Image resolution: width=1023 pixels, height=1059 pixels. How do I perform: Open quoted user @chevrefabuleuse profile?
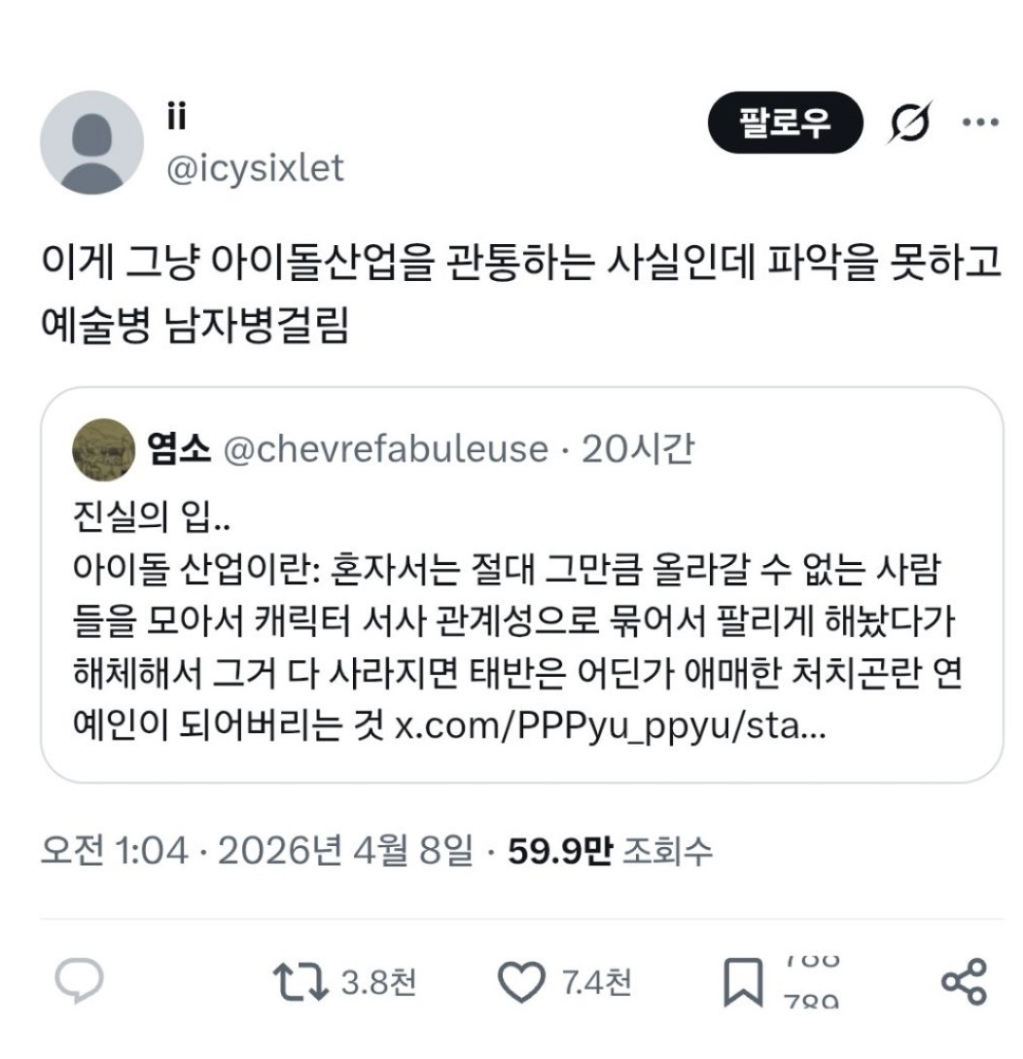tap(385, 448)
